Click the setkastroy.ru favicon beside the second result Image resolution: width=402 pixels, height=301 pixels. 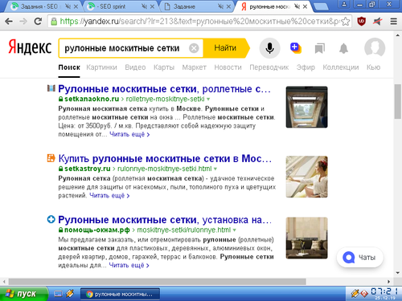[x=51, y=158]
